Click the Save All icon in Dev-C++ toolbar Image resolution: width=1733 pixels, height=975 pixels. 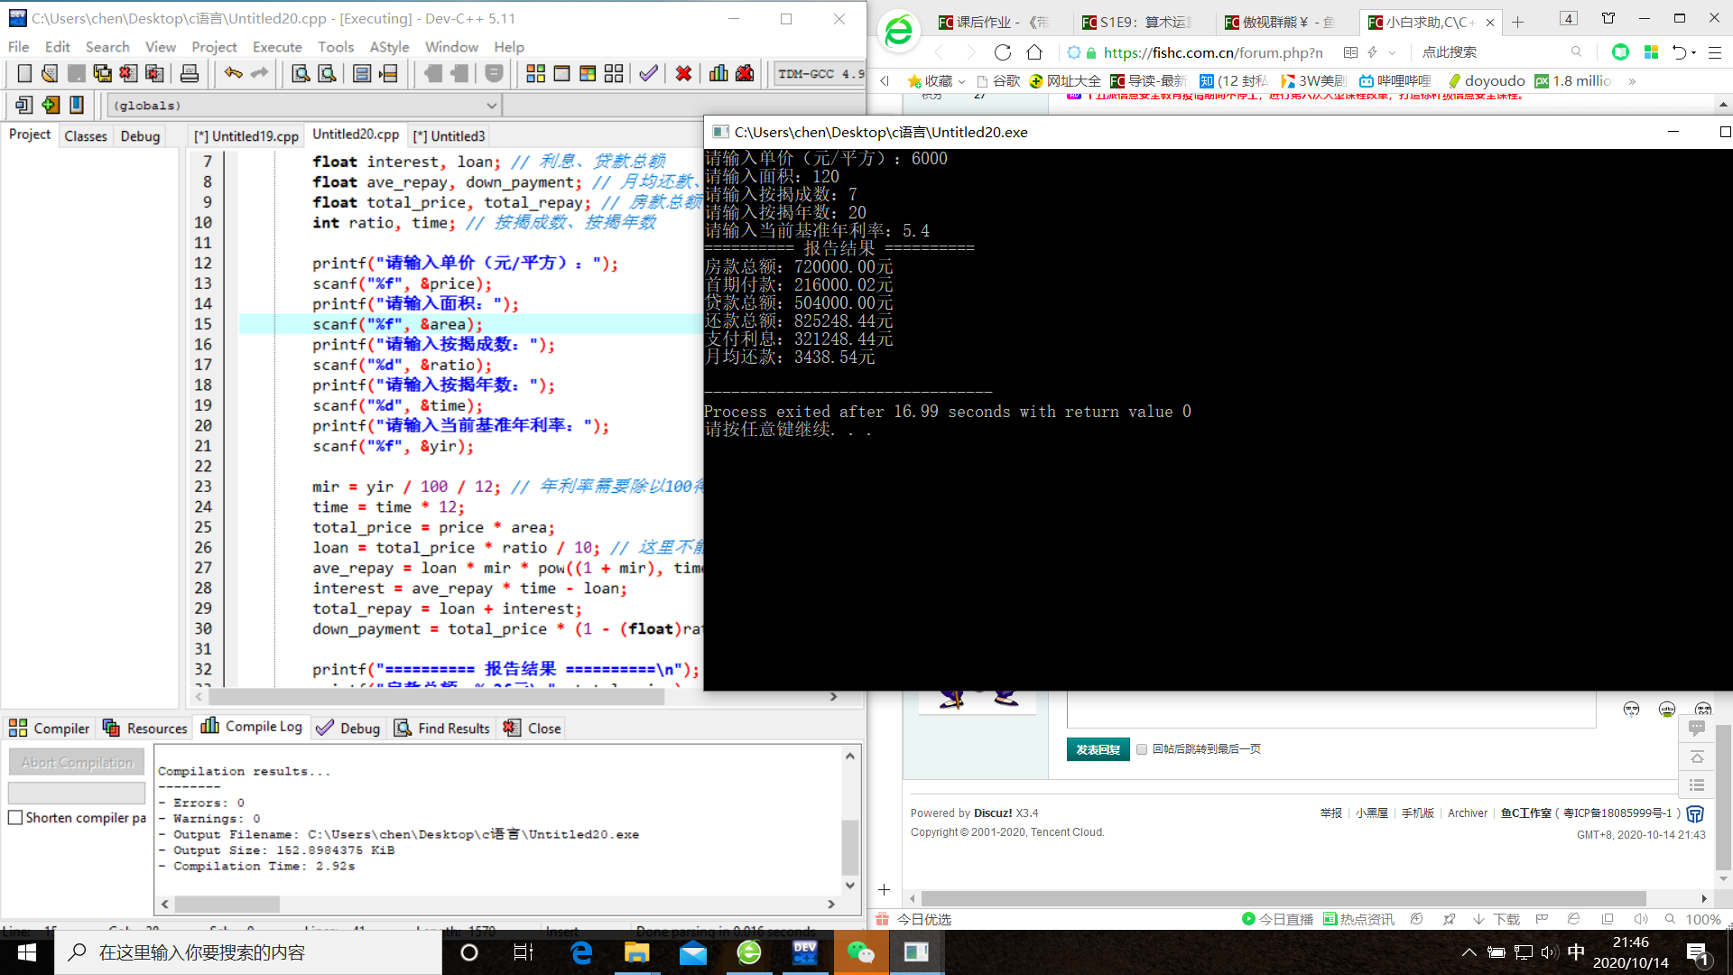tap(102, 73)
